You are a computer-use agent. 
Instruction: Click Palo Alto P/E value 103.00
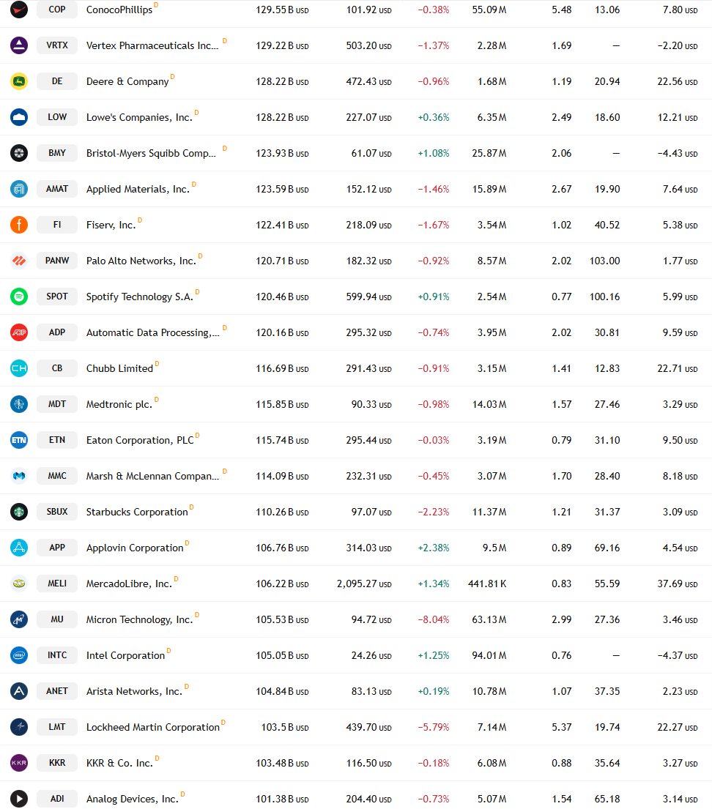604,261
